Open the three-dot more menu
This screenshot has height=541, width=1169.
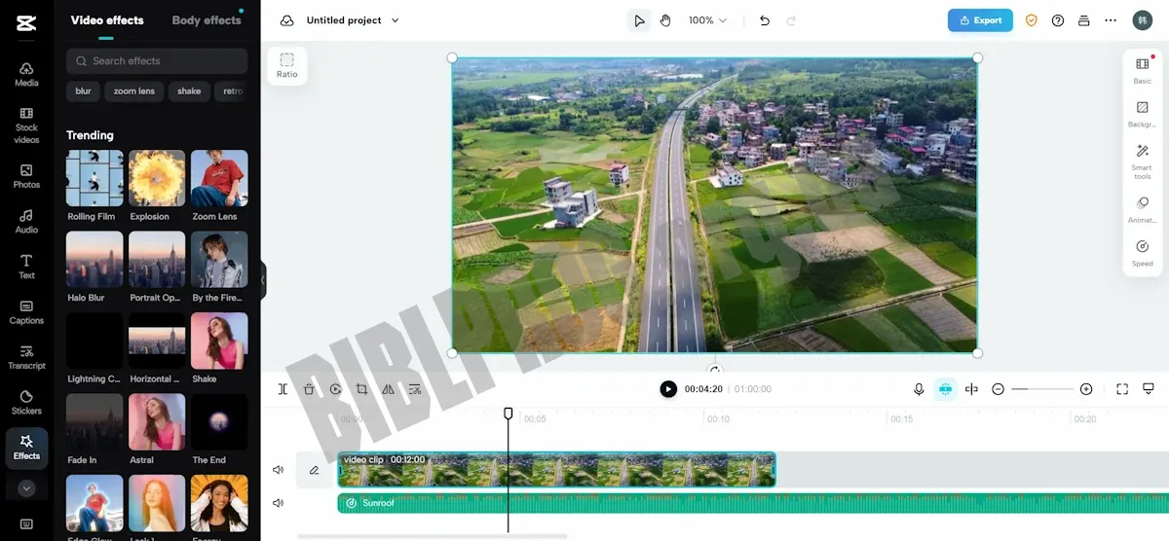[1111, 20]
